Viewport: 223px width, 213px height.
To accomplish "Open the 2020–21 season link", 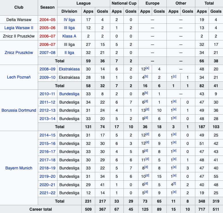I will pos(48,185).
